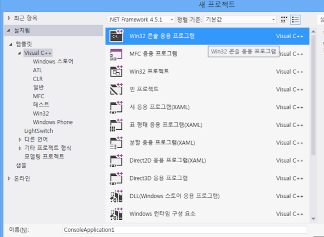Viewport: 324px width, 237px height.
Task: Click the Direct3D 응용 프로그램 icon
Action: pyautogui.click(x=117, y=178)
